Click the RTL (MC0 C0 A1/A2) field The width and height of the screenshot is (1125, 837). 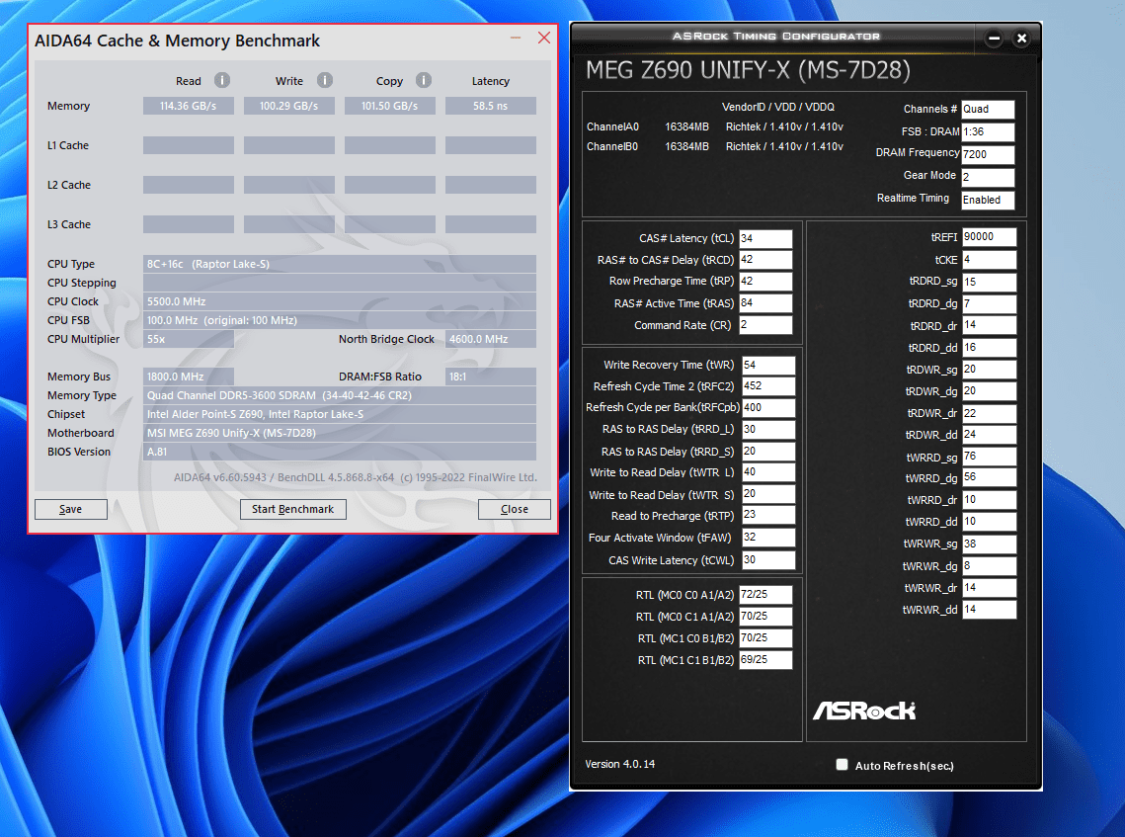pyautogui.click(x=765, y=595)
